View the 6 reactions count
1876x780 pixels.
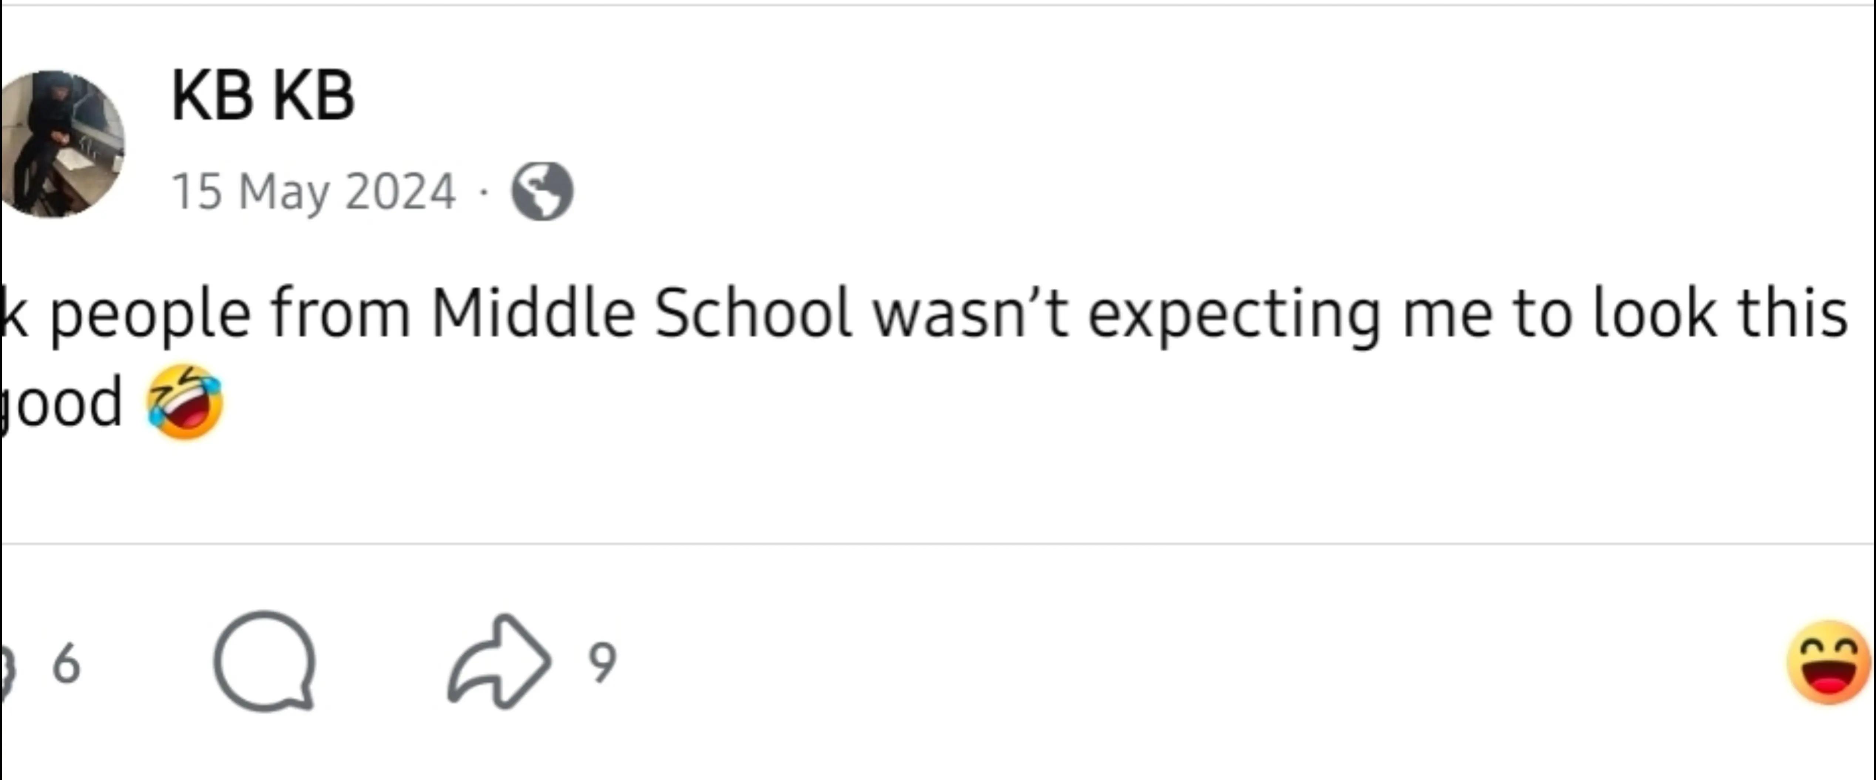pyautogui.click(x=66, y=663)
